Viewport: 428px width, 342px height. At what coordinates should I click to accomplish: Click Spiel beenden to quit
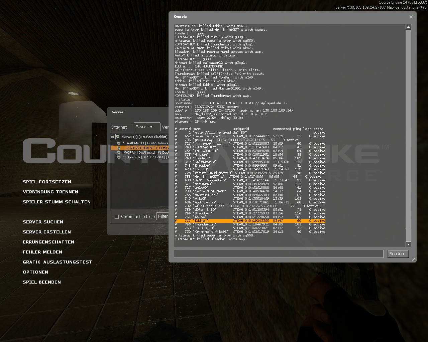pos(42,282)
